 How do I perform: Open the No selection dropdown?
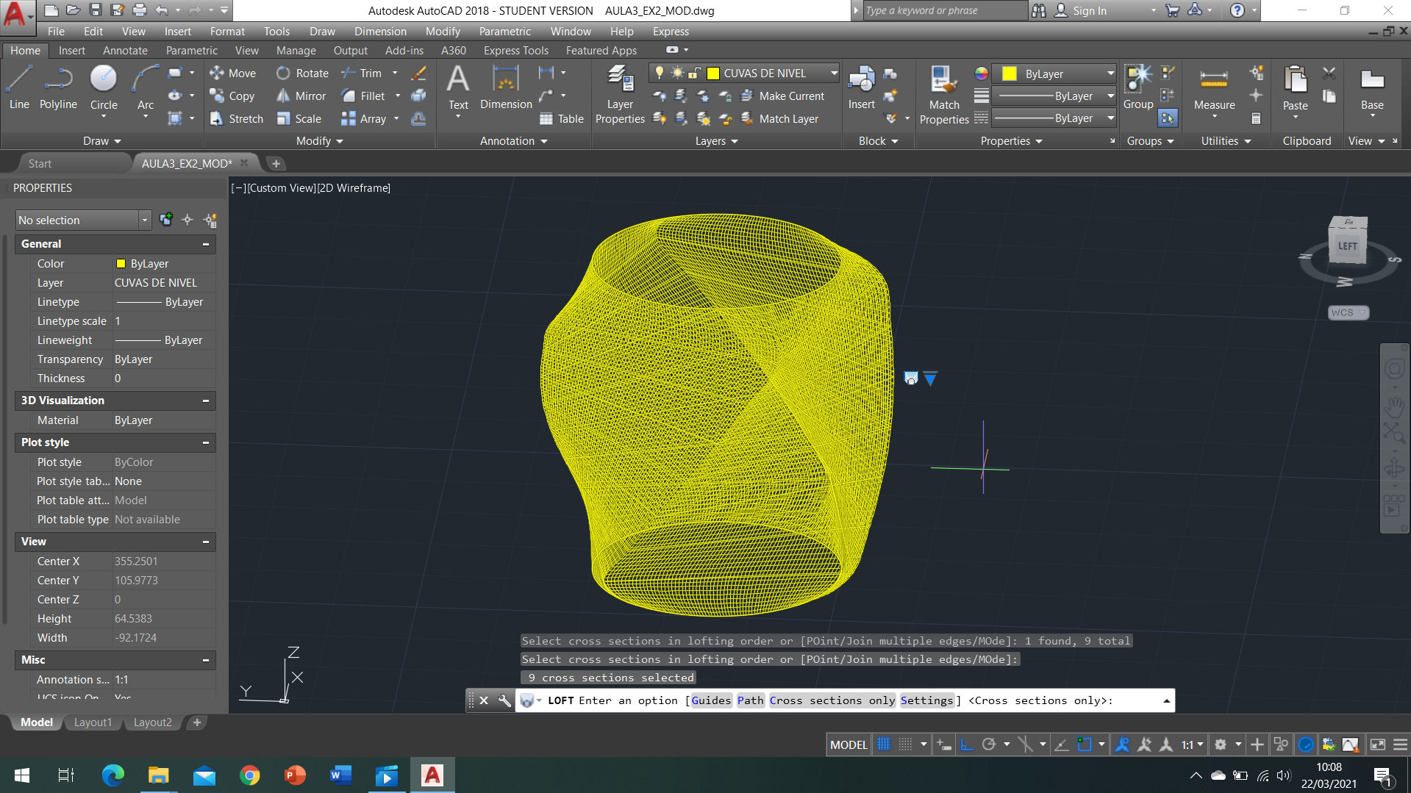(x=144, y=220)
